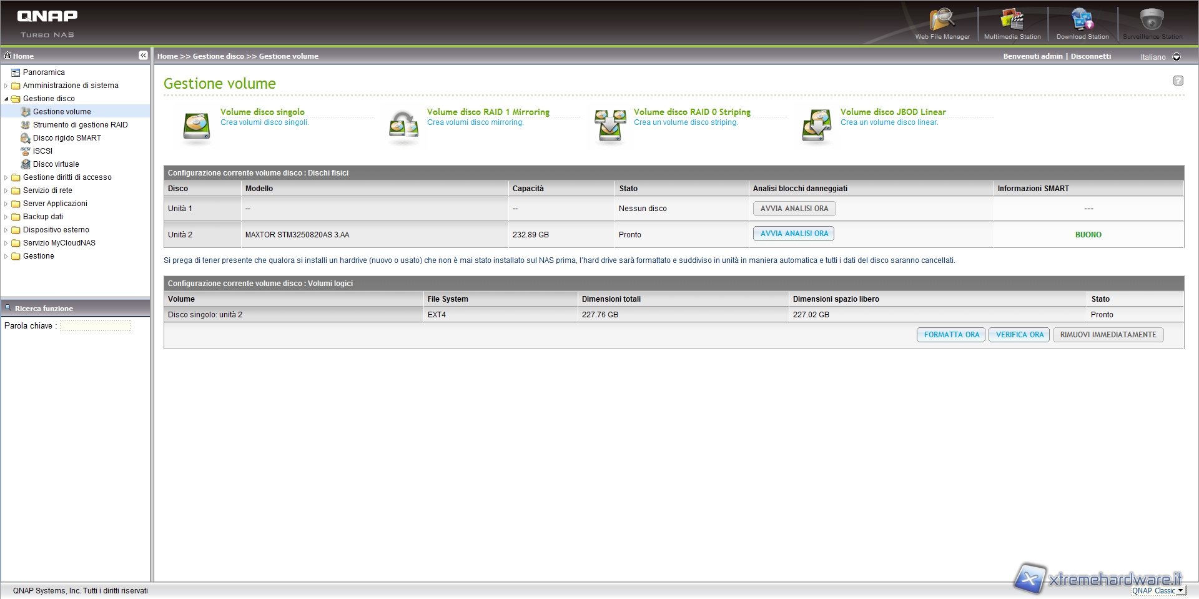The height and width of the screenshot is (599, 1199).
Task: Click the Disconnetti logout link
Action: pyautogui.click(x=1090, y=56)
